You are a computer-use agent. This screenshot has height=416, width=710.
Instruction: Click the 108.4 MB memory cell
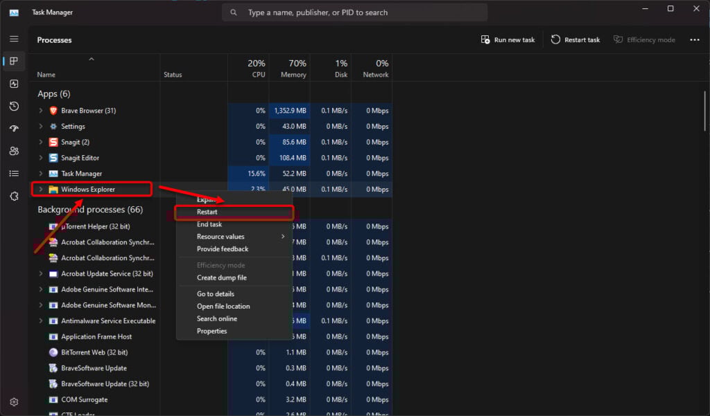[x=290, y=158]
